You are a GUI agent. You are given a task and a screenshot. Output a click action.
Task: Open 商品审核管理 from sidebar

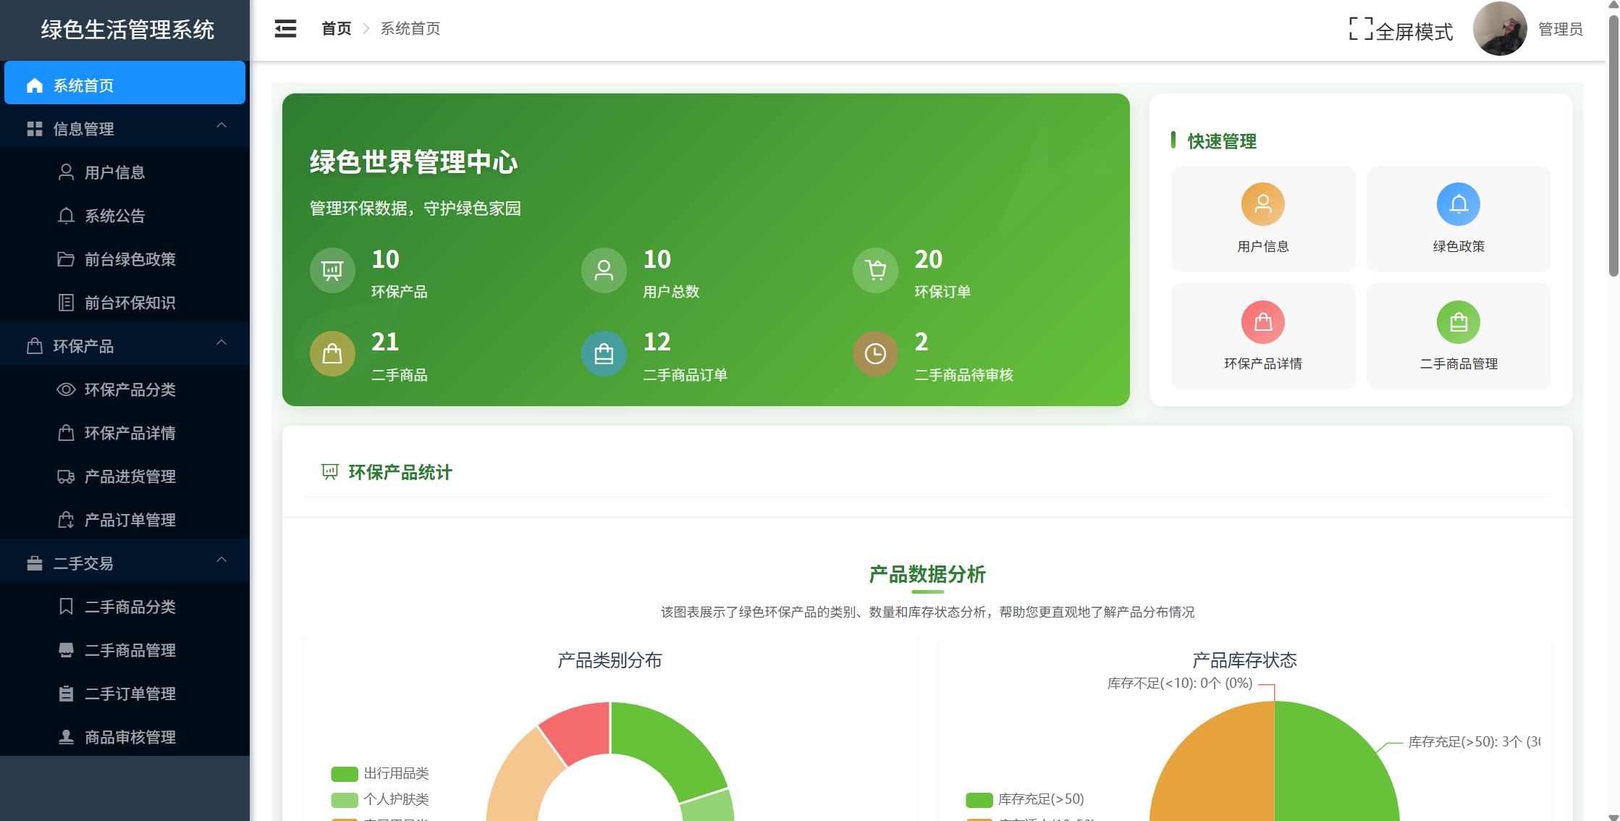[130, 737]
